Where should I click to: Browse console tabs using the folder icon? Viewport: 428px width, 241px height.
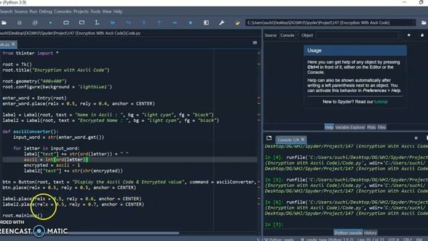(x=269, y=138)
